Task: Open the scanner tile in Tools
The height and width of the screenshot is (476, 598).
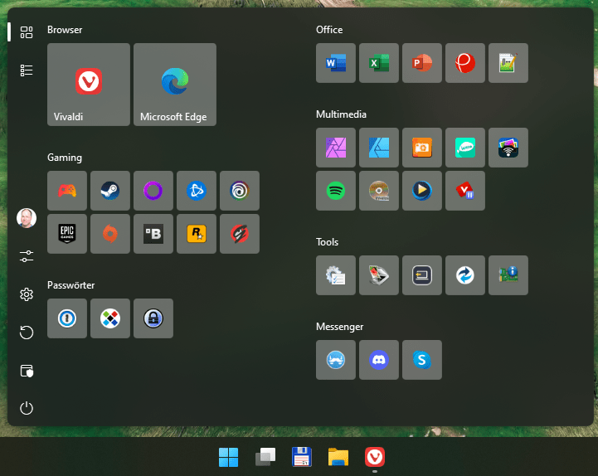Action: tap(379, 275)
